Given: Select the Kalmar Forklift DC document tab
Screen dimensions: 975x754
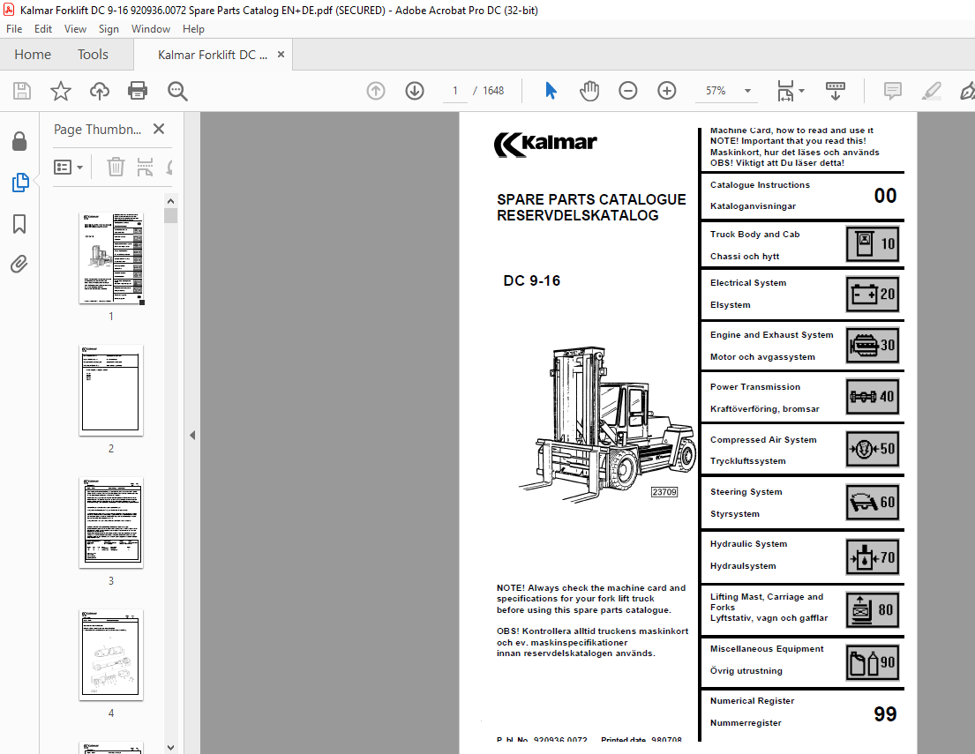Looking at the screenshot, I should click(213, 55).
